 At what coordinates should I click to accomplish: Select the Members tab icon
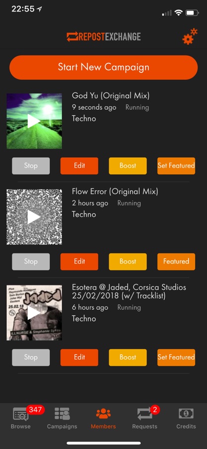(103, 414)
